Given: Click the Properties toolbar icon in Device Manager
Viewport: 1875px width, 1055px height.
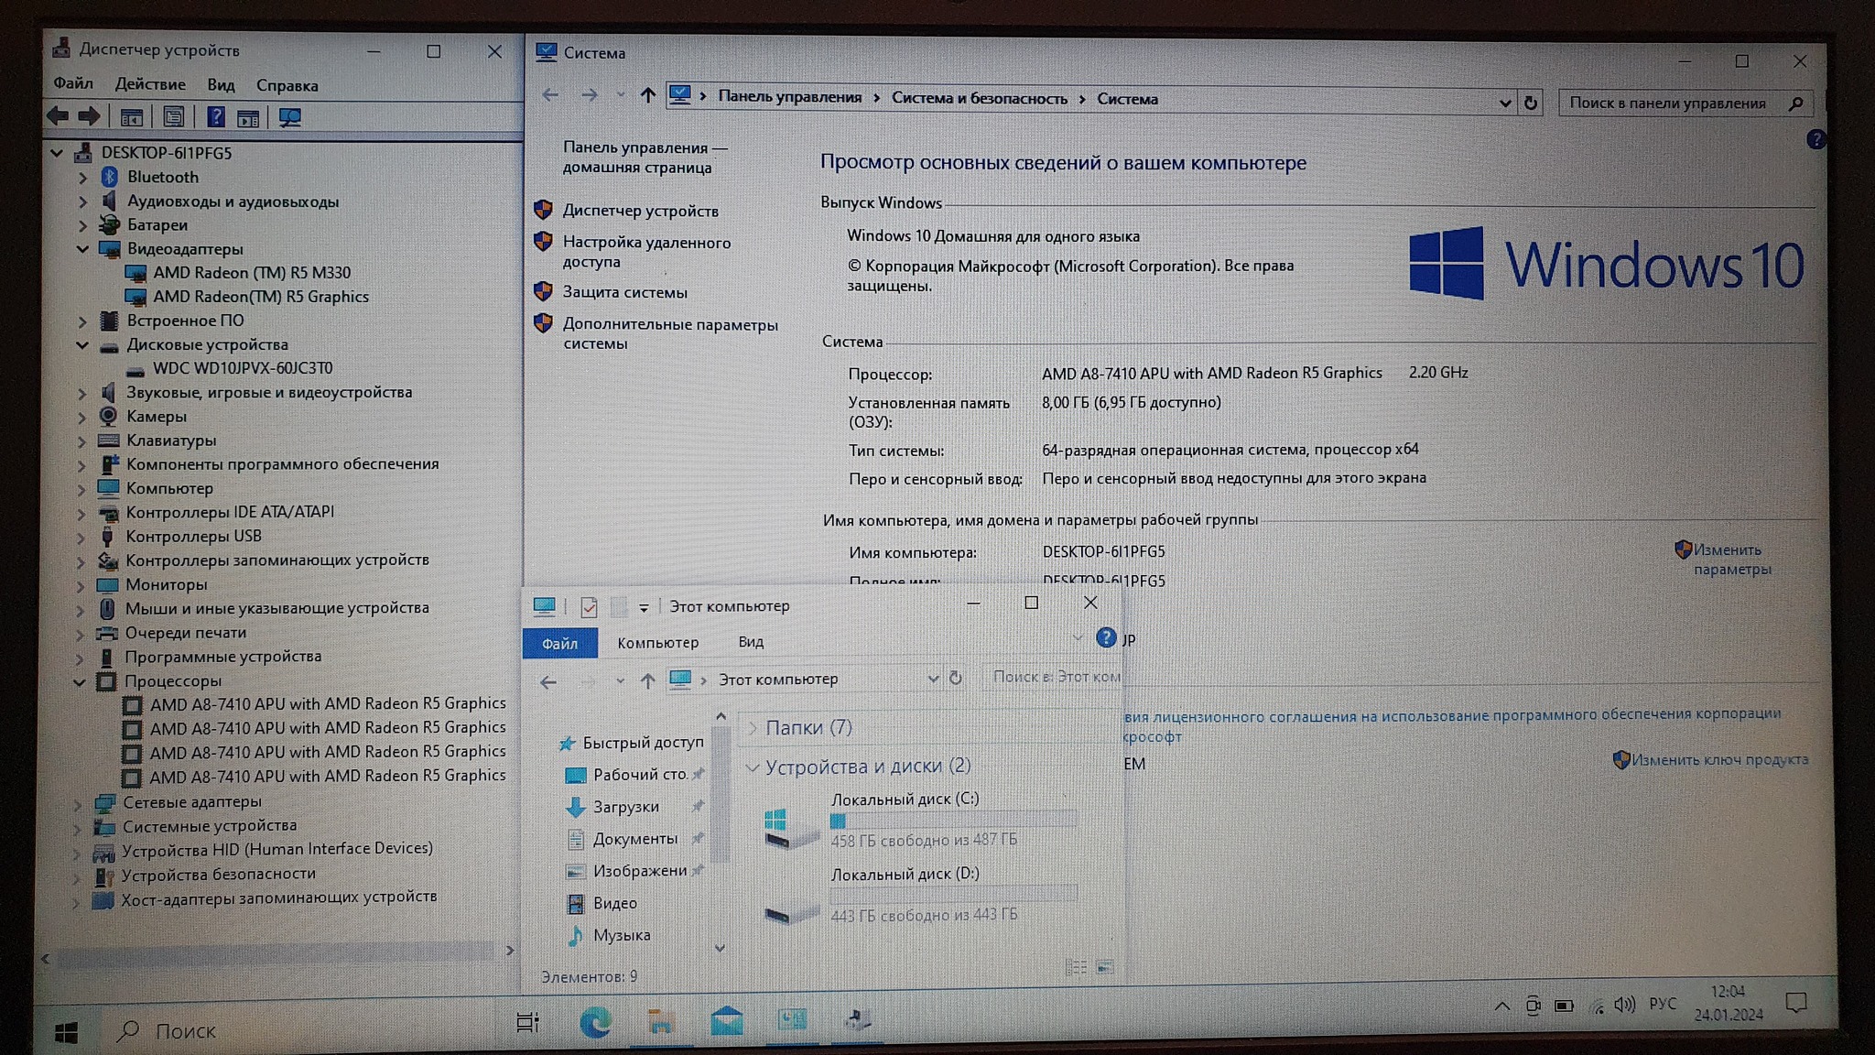Looking at the screenshot, I should (174, 117).
